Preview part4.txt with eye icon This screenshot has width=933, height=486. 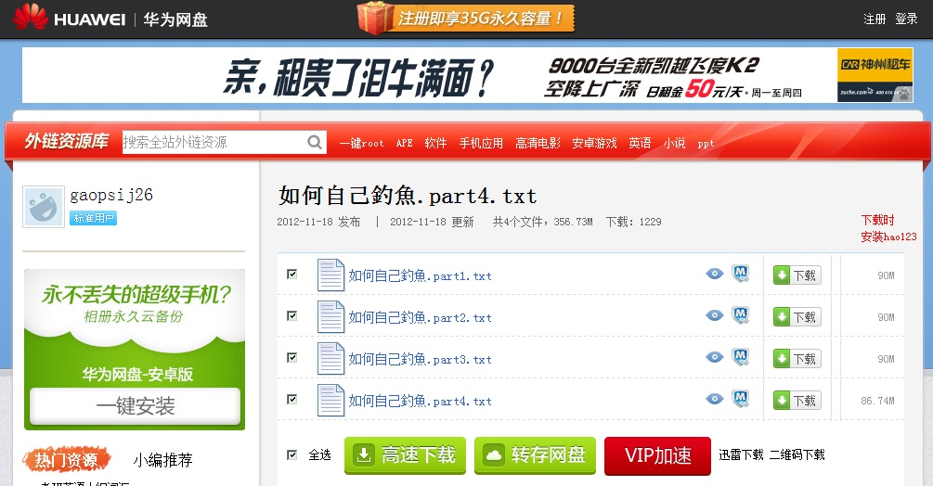click(x=715, y=398)
